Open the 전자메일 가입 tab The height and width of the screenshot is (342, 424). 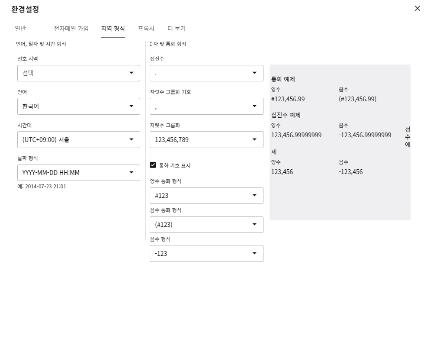point(71,29)
